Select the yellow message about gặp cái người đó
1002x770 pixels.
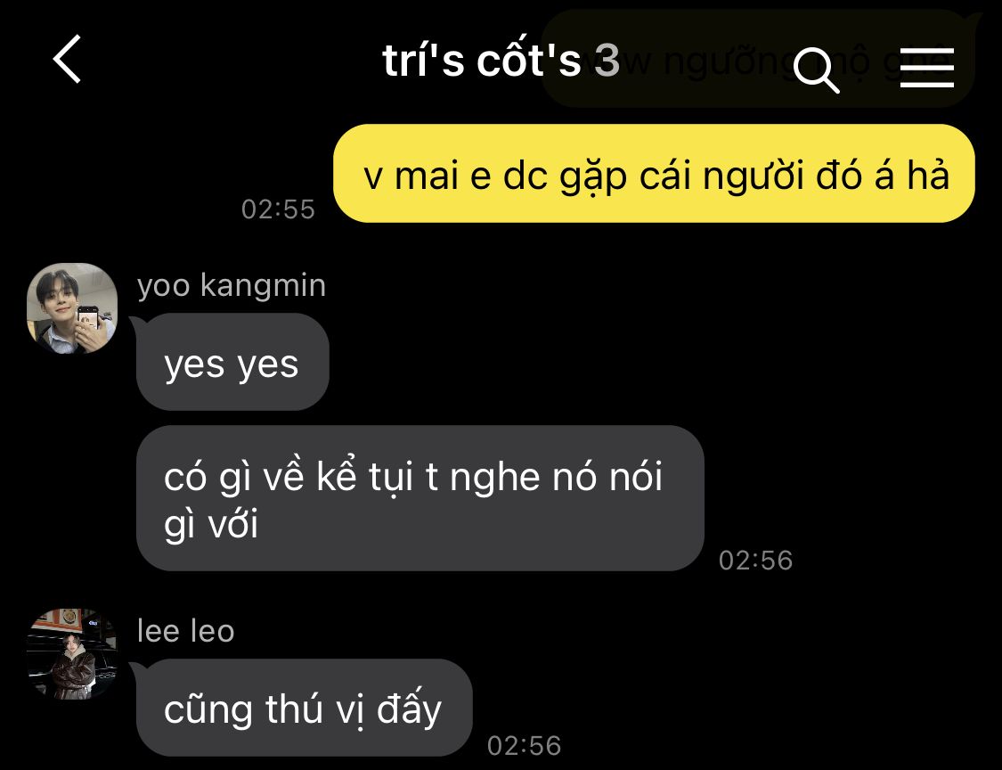click(654, 173)
